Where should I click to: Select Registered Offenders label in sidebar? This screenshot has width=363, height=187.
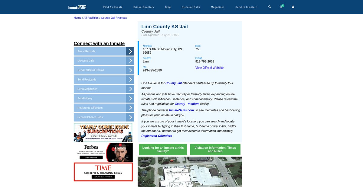(90, 108)
